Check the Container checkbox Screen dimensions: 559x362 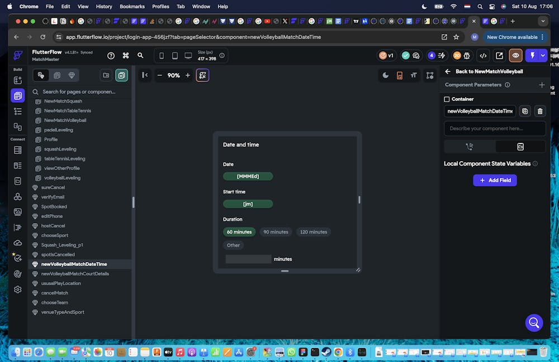click(x=447, y=99)
